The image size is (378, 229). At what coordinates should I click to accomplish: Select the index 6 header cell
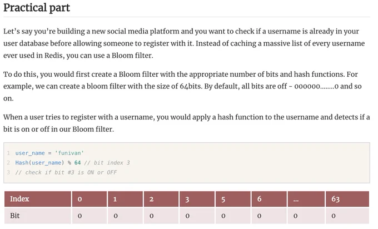pos(269,199)
